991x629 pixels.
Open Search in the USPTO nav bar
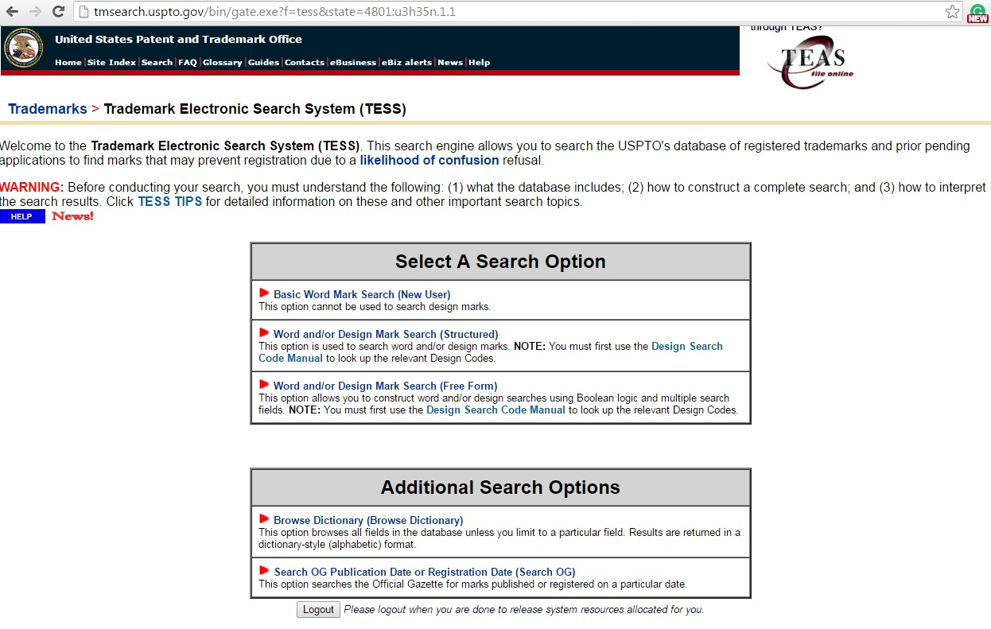click(x=157, y=62)
